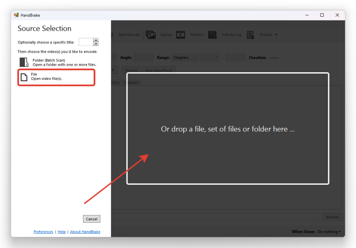Screen dimensions: 356x248
Task: Open the Angle dropdown
Action: [x=144, y=58]
